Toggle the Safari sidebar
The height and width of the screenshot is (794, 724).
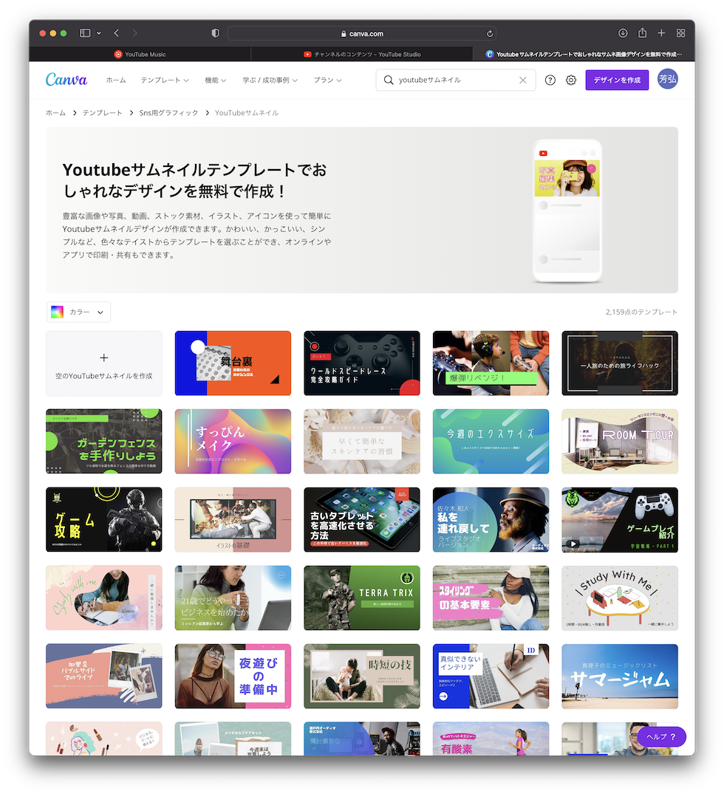83,32
